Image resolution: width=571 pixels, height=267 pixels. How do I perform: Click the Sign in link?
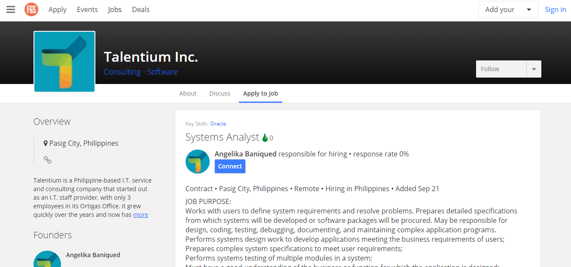pos(556,9)
